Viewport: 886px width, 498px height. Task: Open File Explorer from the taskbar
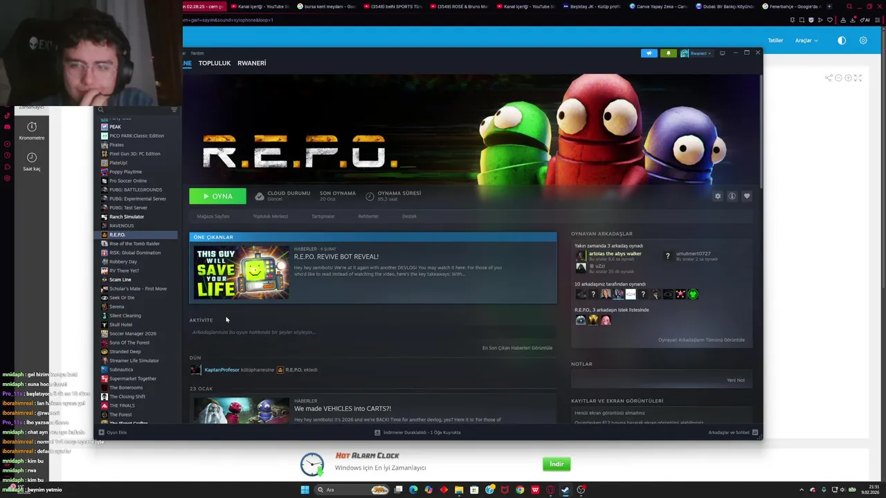tap(459, 490)
